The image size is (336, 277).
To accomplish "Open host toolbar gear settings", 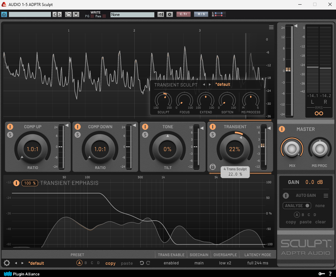I will [169, 14].
